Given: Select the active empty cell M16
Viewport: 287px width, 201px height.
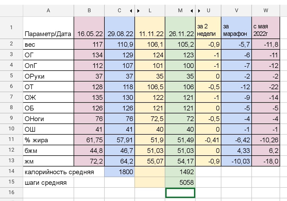Looking at the screenshot, I should tap(180, 193).
